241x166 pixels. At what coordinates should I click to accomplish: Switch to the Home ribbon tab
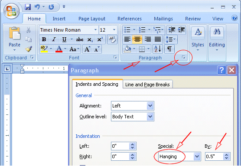click(34, 19)
